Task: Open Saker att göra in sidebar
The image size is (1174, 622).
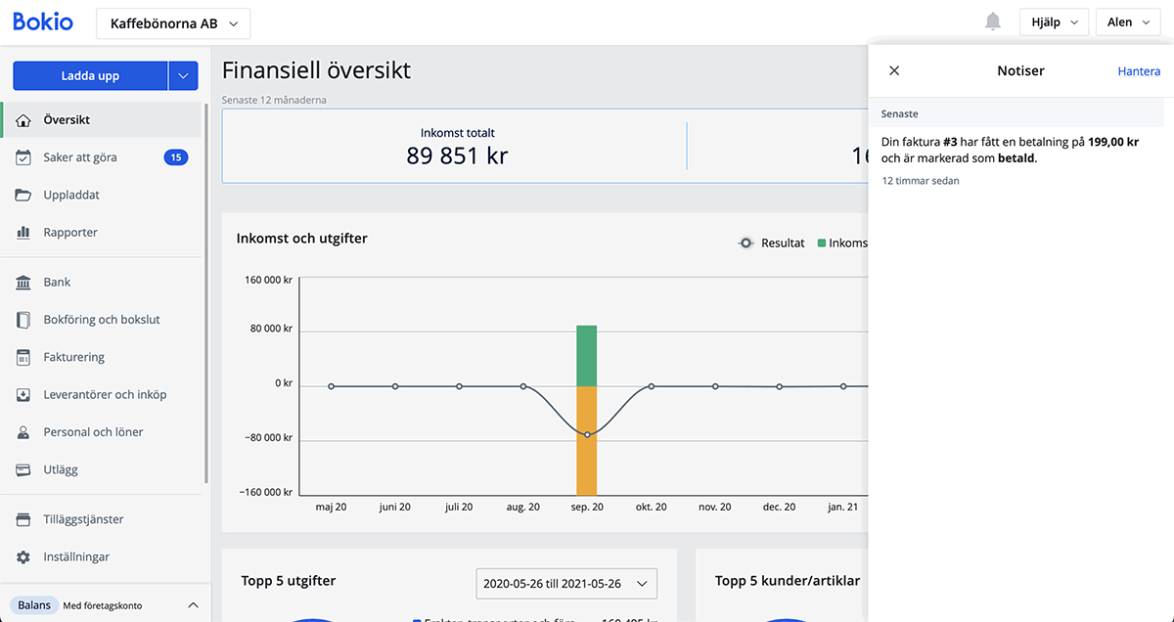Action: click(80, 157)
